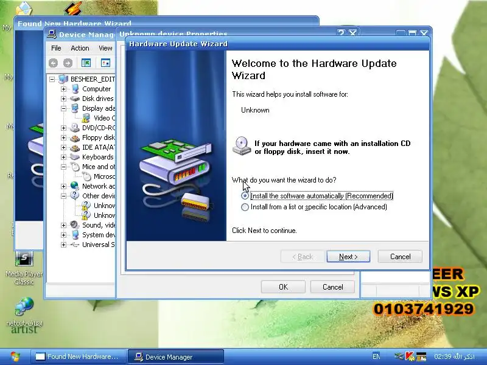
Task: Click the Disk drives label in device tree
Action: click(x=98, y=99)
